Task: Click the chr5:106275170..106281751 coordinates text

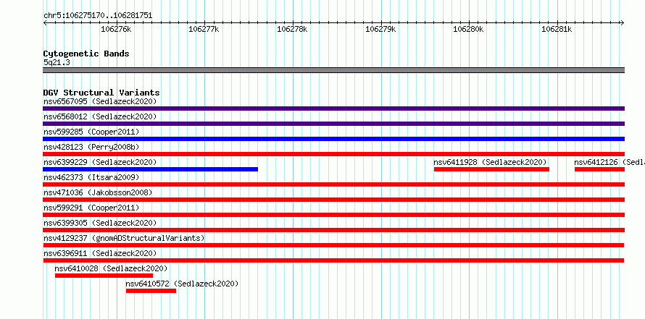Action: (98, 16)
